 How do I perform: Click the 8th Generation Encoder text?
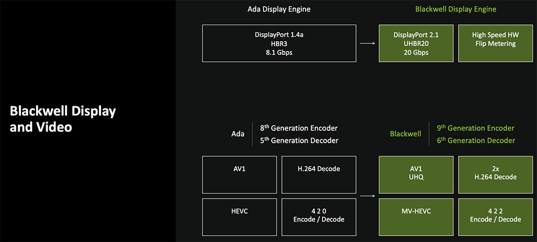(299, 128)
